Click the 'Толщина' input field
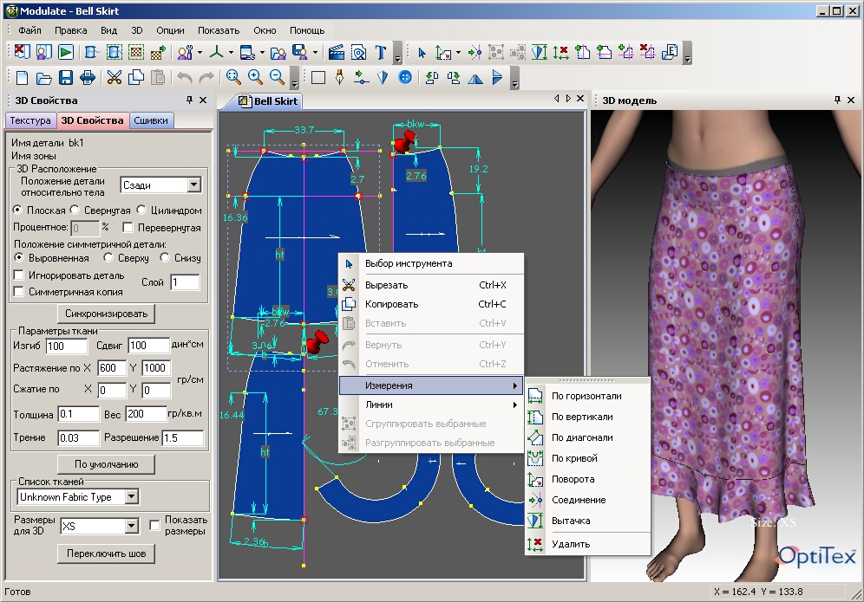 pos(78,414)
